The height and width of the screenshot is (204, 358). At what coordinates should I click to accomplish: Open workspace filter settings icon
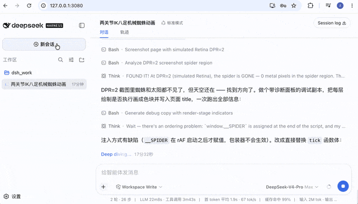tap(71, 60)
